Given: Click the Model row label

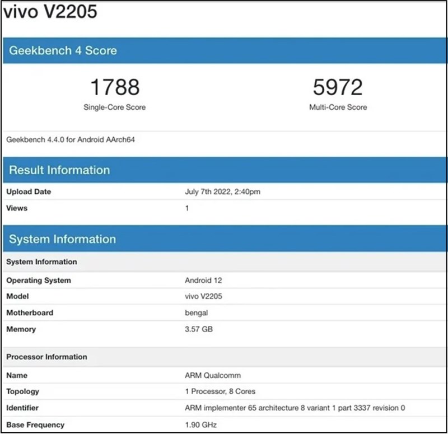Looking at the screenshot, I should pos(17,296).
